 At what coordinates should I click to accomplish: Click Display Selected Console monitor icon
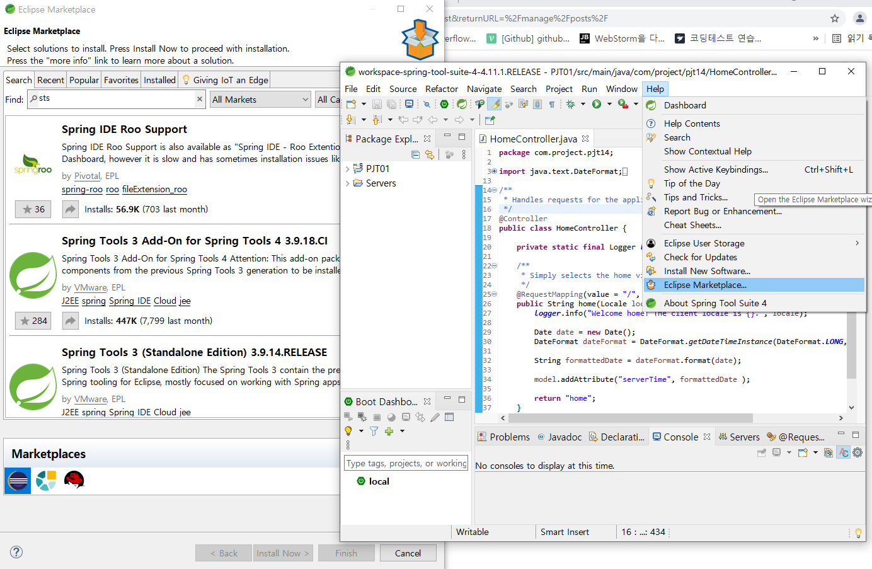pos(777,452)
